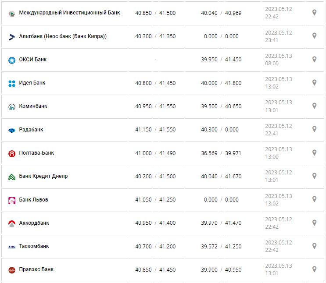The height and width of the screenshot is (283, 326).
Task: Click Радабанк bank name
Action: pos(31,130)
